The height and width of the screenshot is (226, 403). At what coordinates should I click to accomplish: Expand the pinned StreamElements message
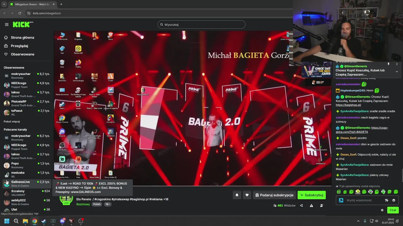[x=397, y=71]
